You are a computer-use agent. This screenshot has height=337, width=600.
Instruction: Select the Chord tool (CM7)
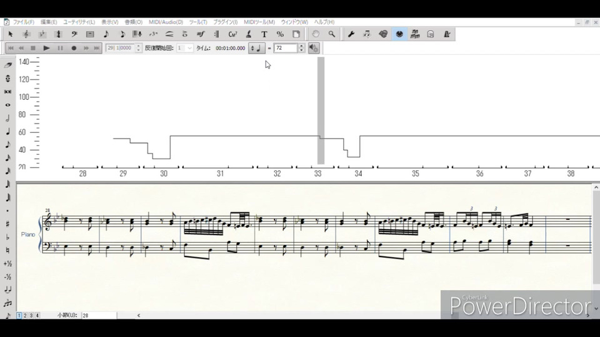pyautogui.click(x=232, y=34)
